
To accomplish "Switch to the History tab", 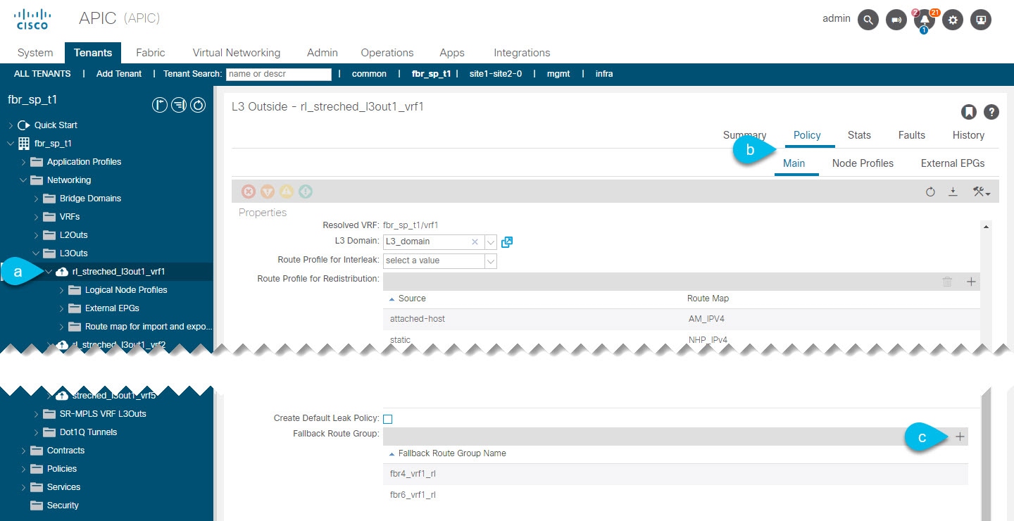I will (968, 135).
